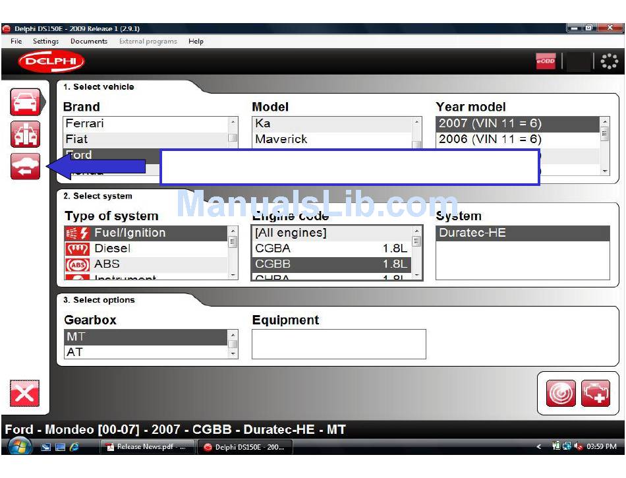Select year 2007 (VIN 11 = 6)
626x478 pixels.
tap(518, 123)
